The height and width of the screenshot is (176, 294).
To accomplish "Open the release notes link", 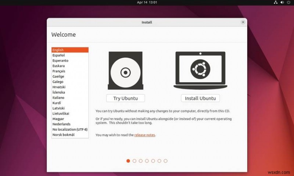I will pos(144,135).
